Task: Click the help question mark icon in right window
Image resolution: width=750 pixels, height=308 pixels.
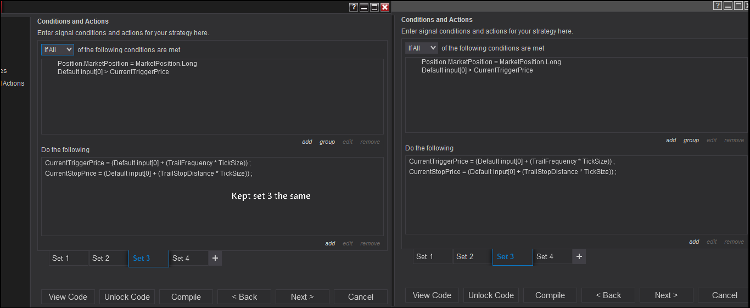Action: pyautogui.click(x=718, y=5)
